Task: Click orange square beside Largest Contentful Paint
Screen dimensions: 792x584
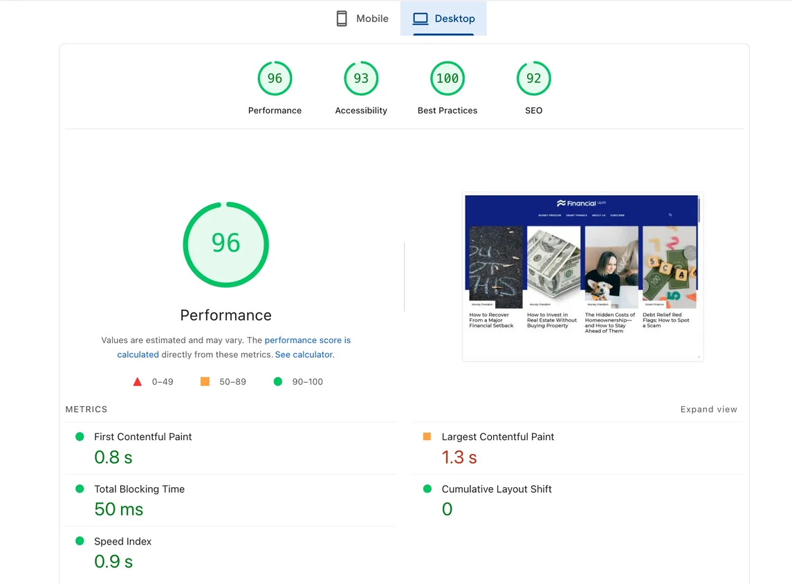Action: click(427, 437)
